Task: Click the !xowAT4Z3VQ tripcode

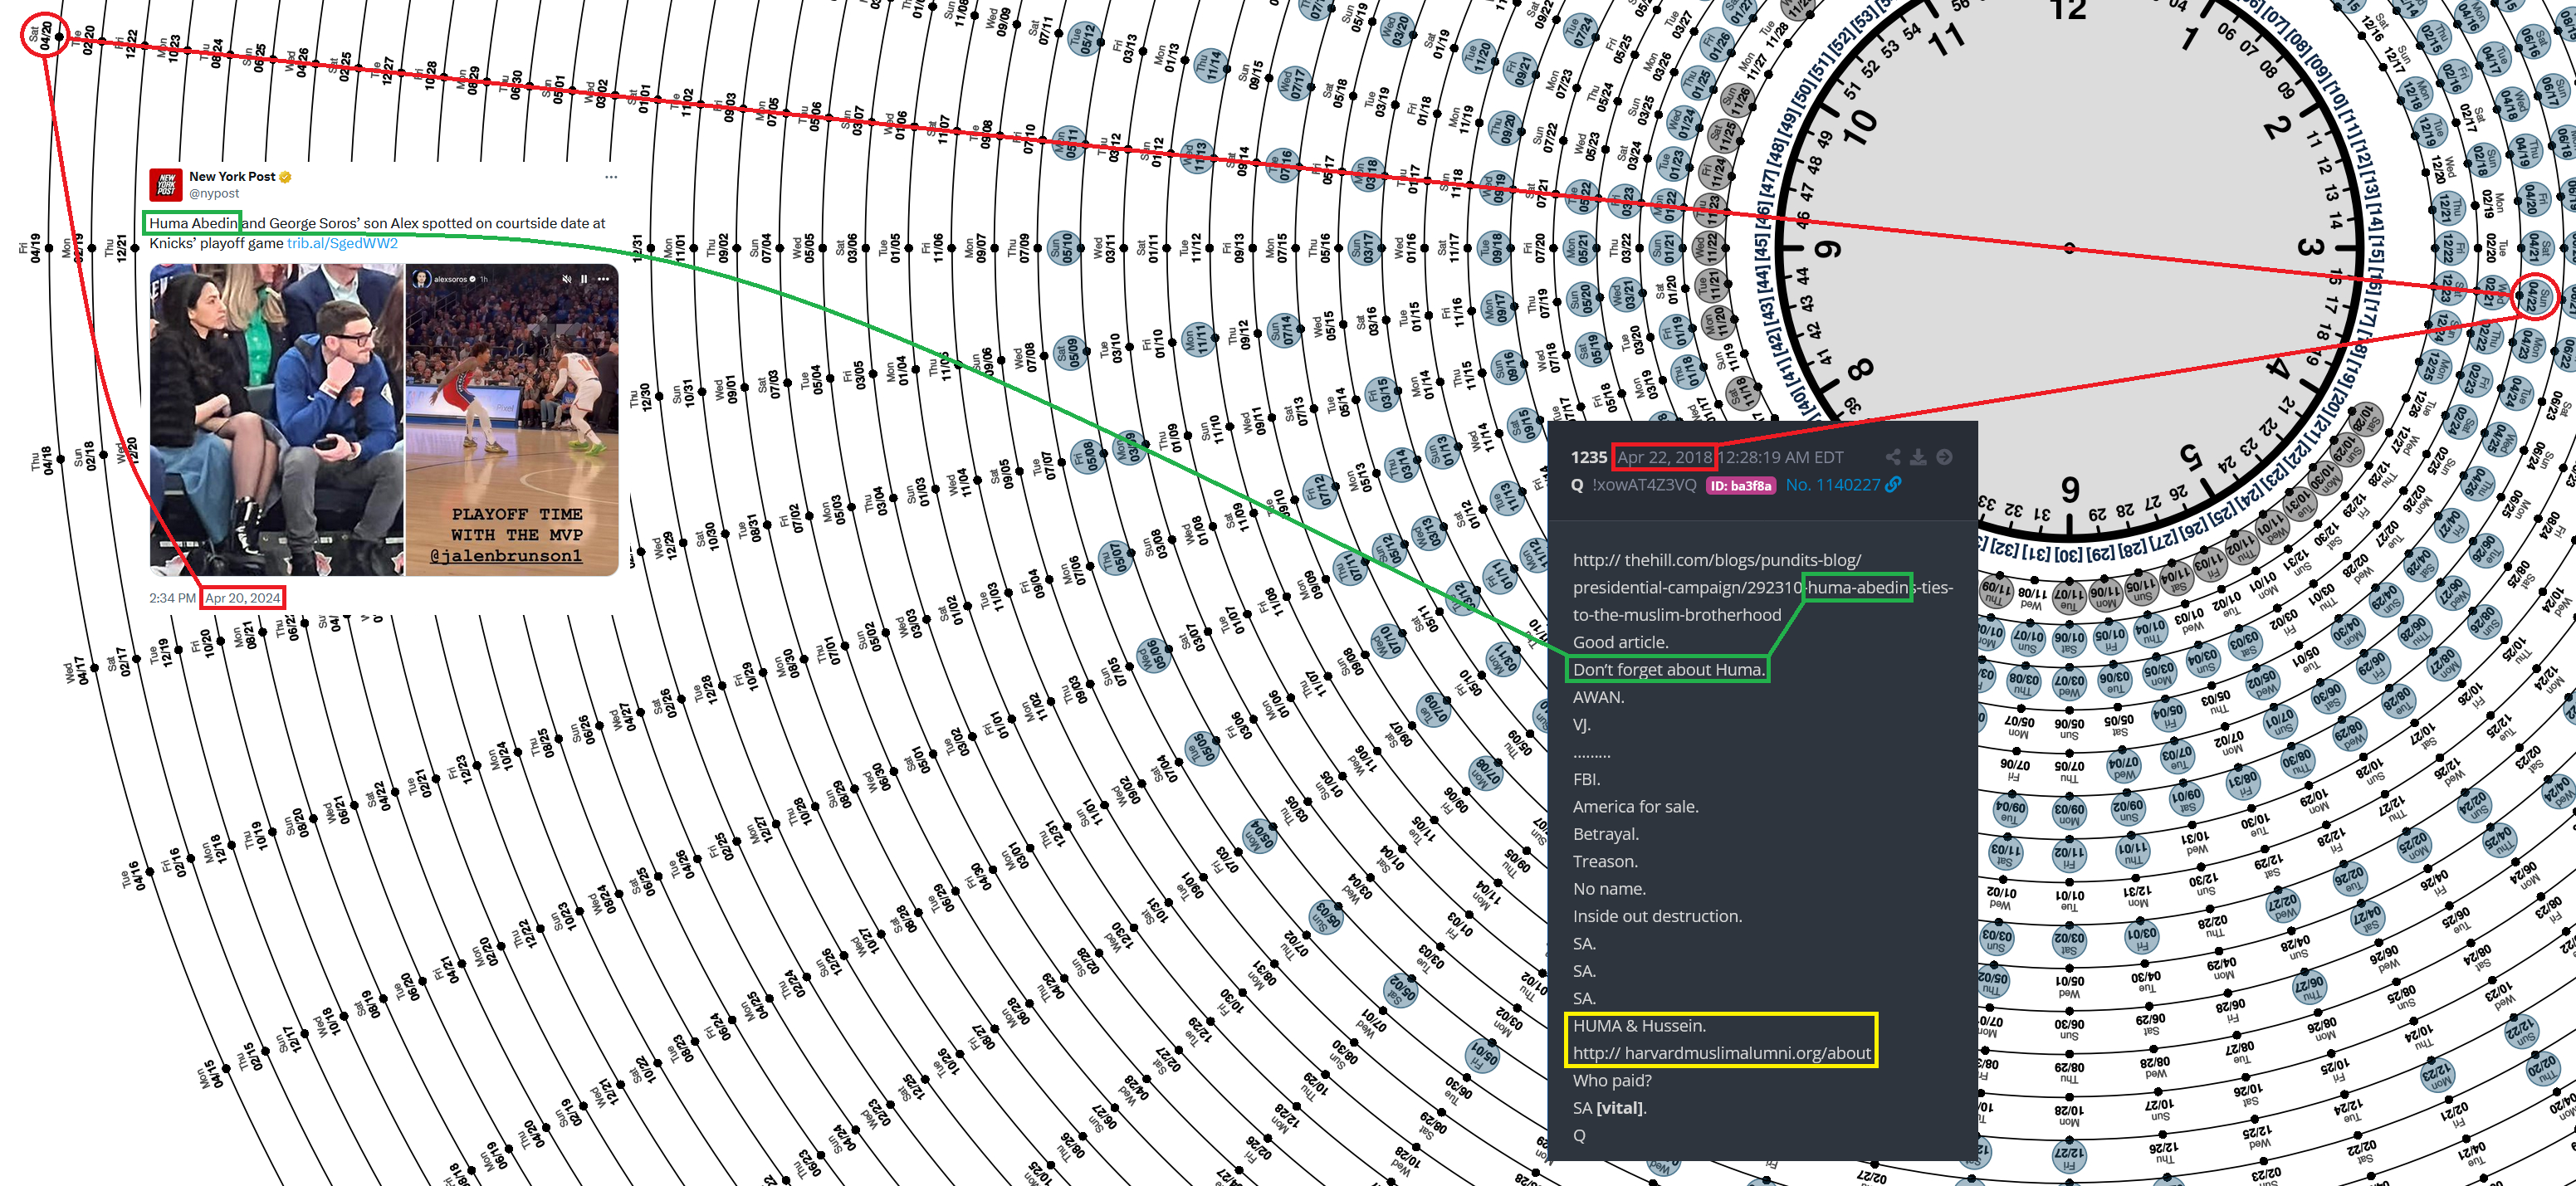Action: tap(1644, 485)
